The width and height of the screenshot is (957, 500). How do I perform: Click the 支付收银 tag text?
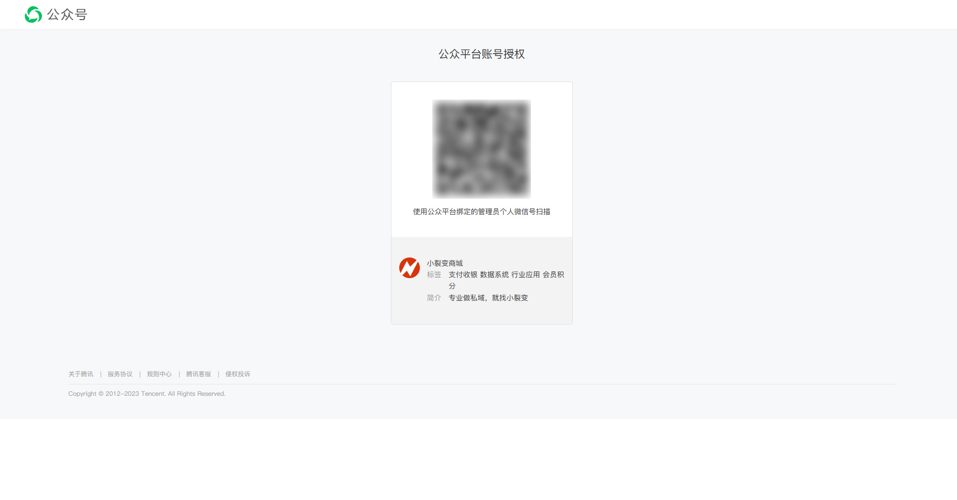(463, 275)
